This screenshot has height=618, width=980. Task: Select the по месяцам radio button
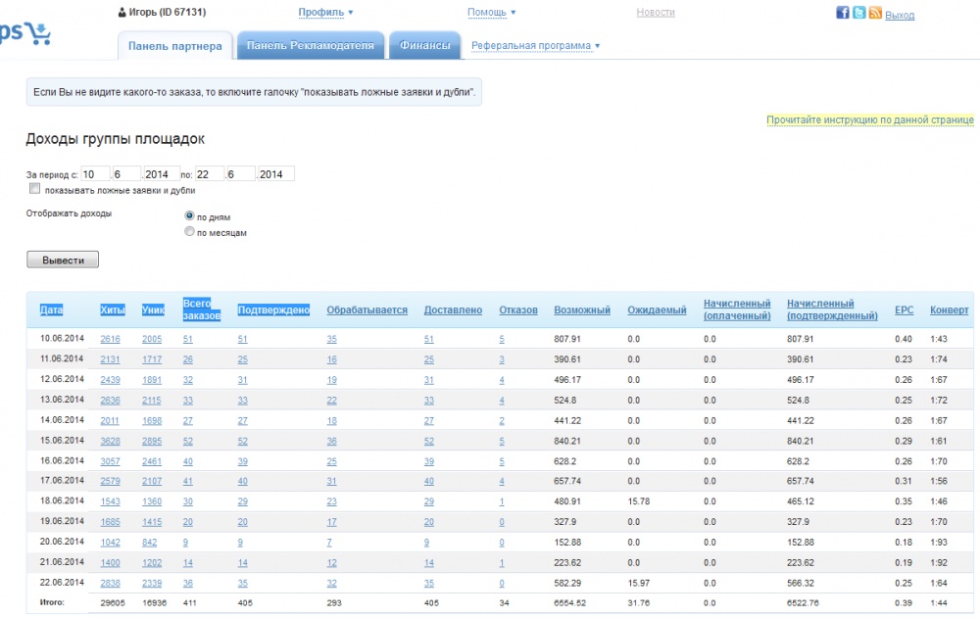(x=189, y=232)
